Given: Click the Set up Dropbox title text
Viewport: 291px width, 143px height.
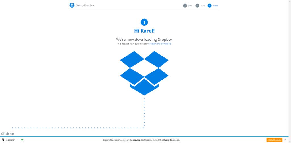Looking at the screenshot, I should click(x=85, y=5).
